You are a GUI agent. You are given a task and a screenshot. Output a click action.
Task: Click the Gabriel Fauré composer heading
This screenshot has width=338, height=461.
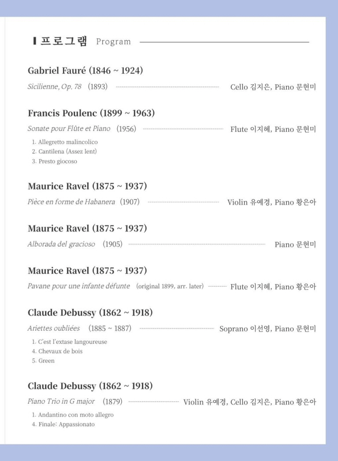(85, 71)
